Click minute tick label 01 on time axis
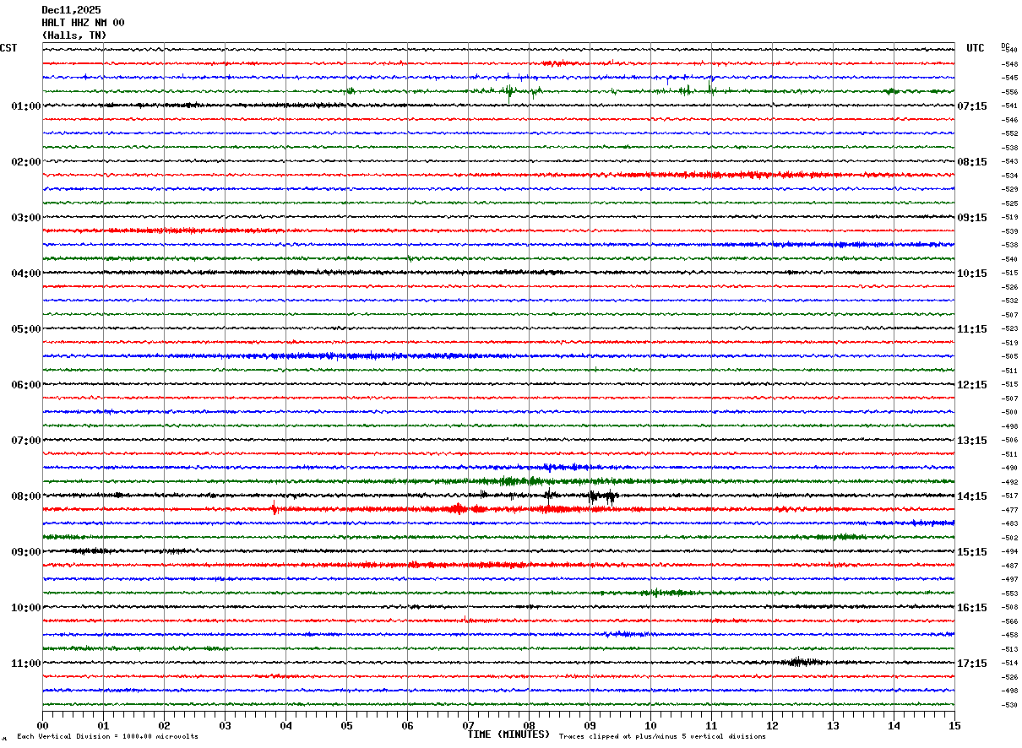Viewport: 1022px width, 748px height. tap(103, 725)
